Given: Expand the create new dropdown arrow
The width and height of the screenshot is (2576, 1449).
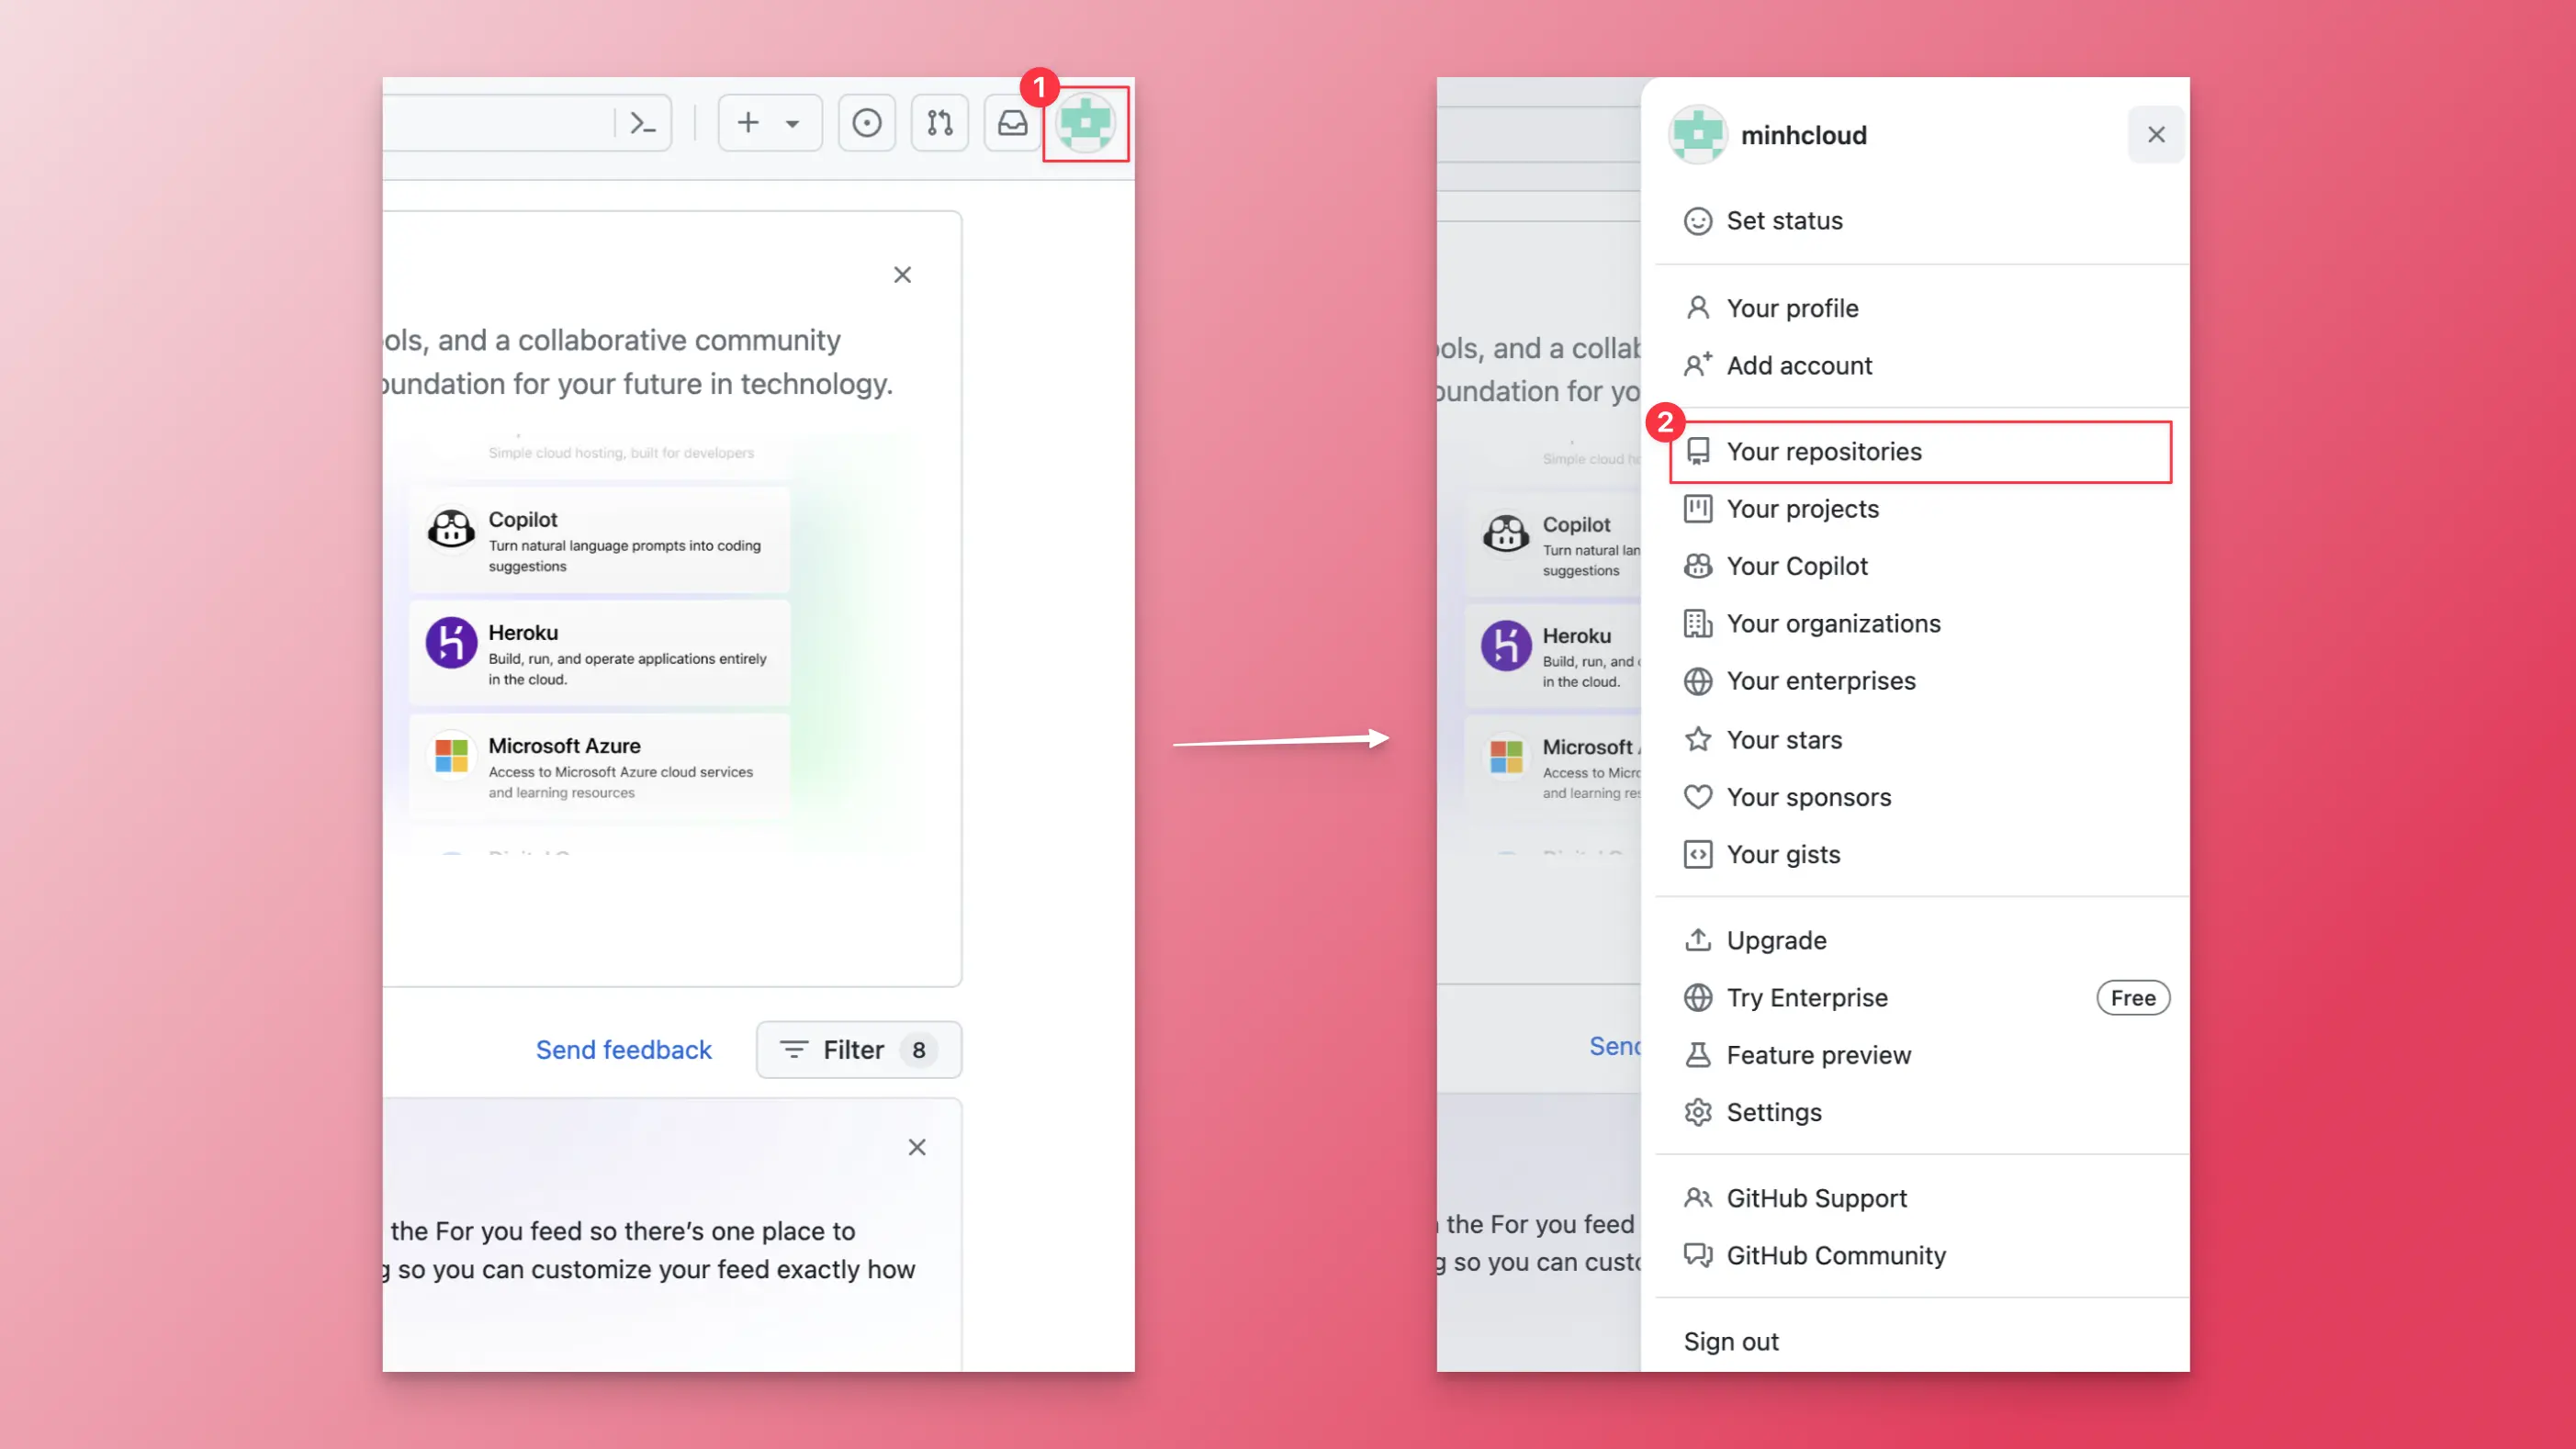Looking at the screenshot, I should pyautogui.click(x=792, y=124).
